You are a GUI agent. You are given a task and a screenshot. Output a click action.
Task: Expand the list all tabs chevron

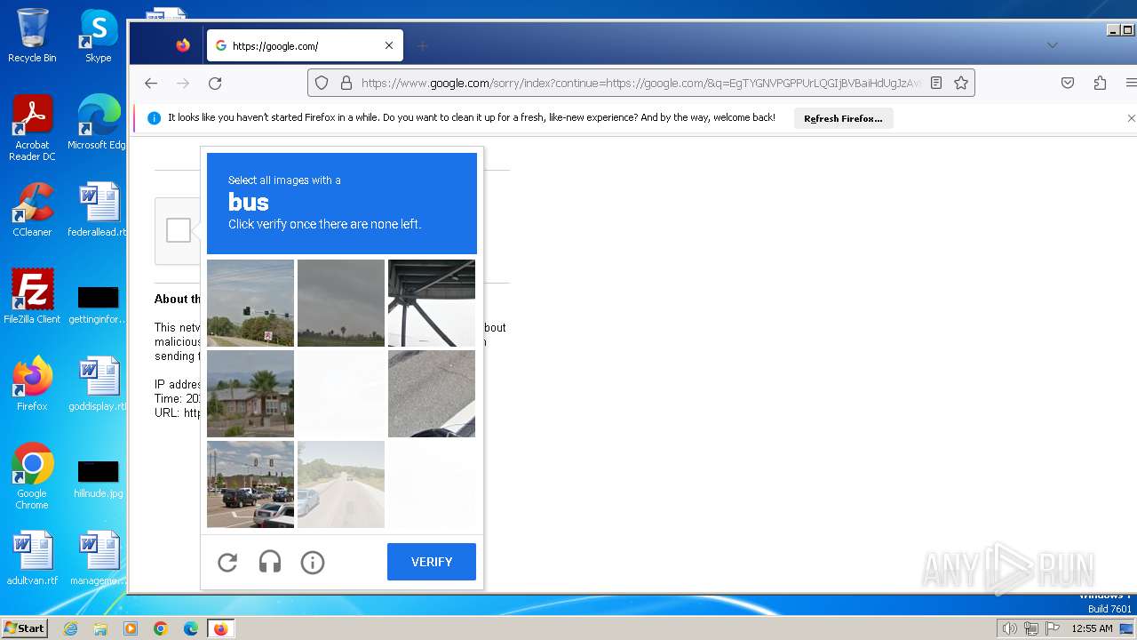coord(1052,45)
